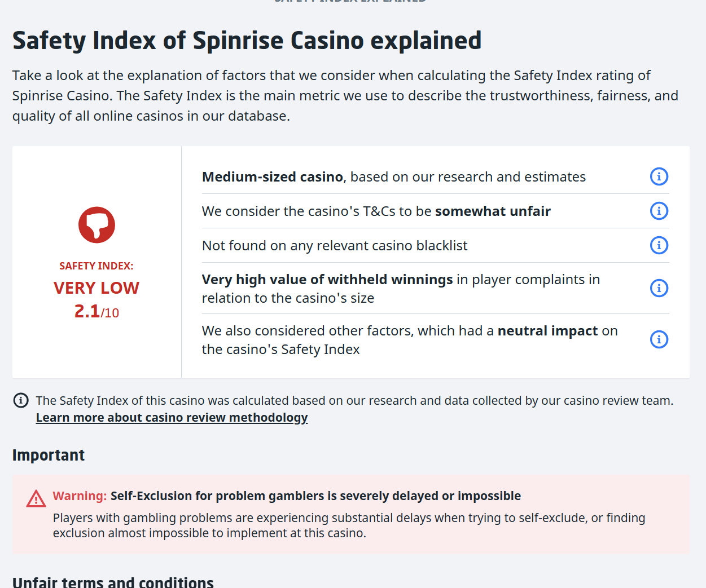Select the somewhat unfair T&Cs statement
This screenshot has height=588, width=706.
[x=376, y=211]
